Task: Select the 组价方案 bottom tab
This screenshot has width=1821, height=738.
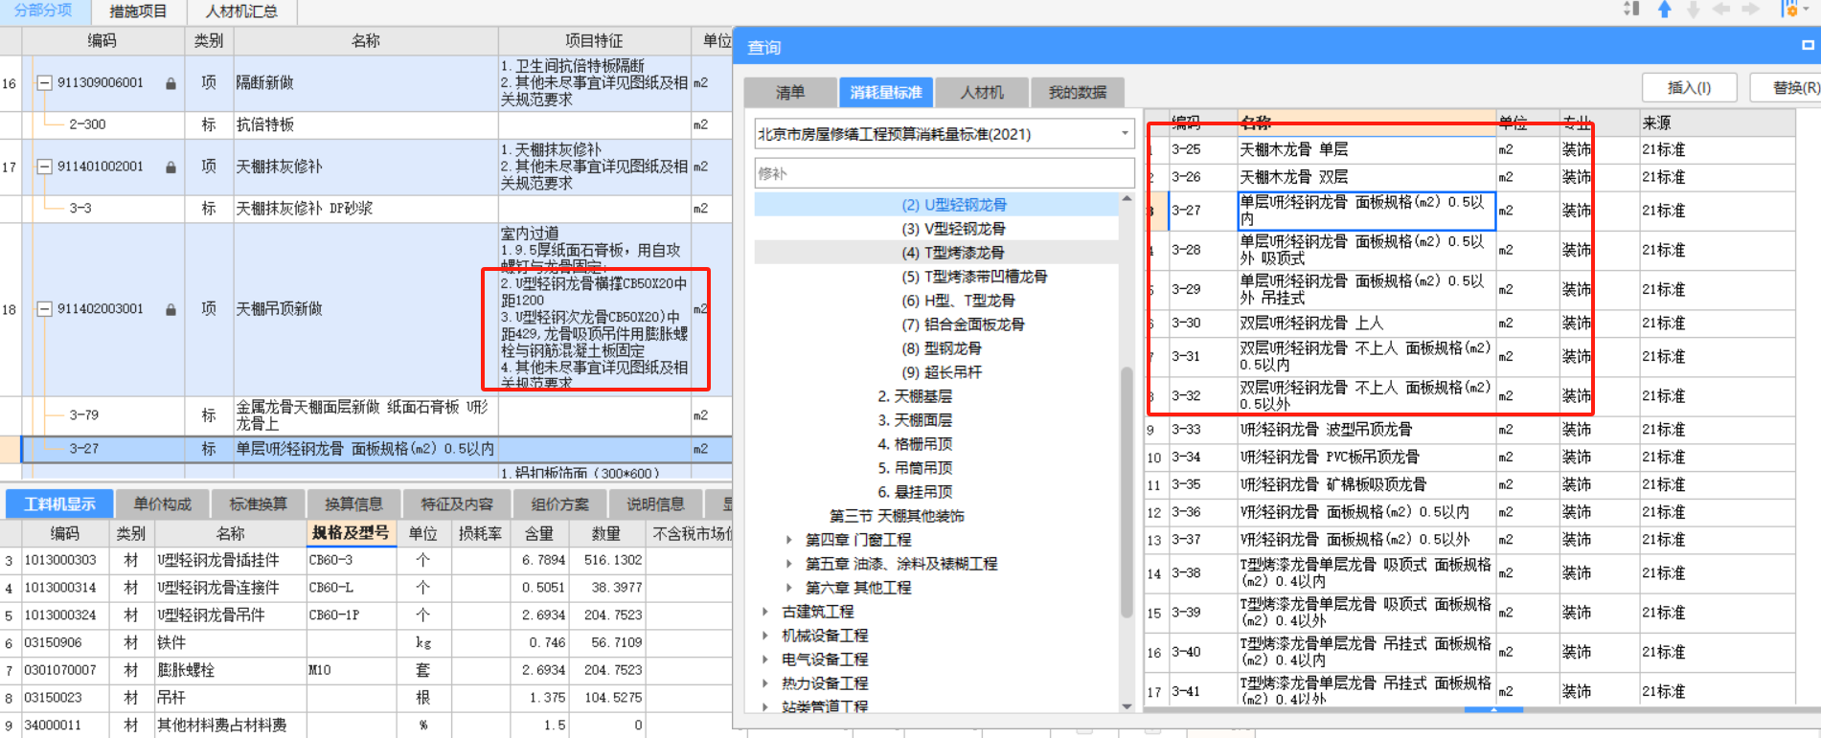Action: point(559,504)
